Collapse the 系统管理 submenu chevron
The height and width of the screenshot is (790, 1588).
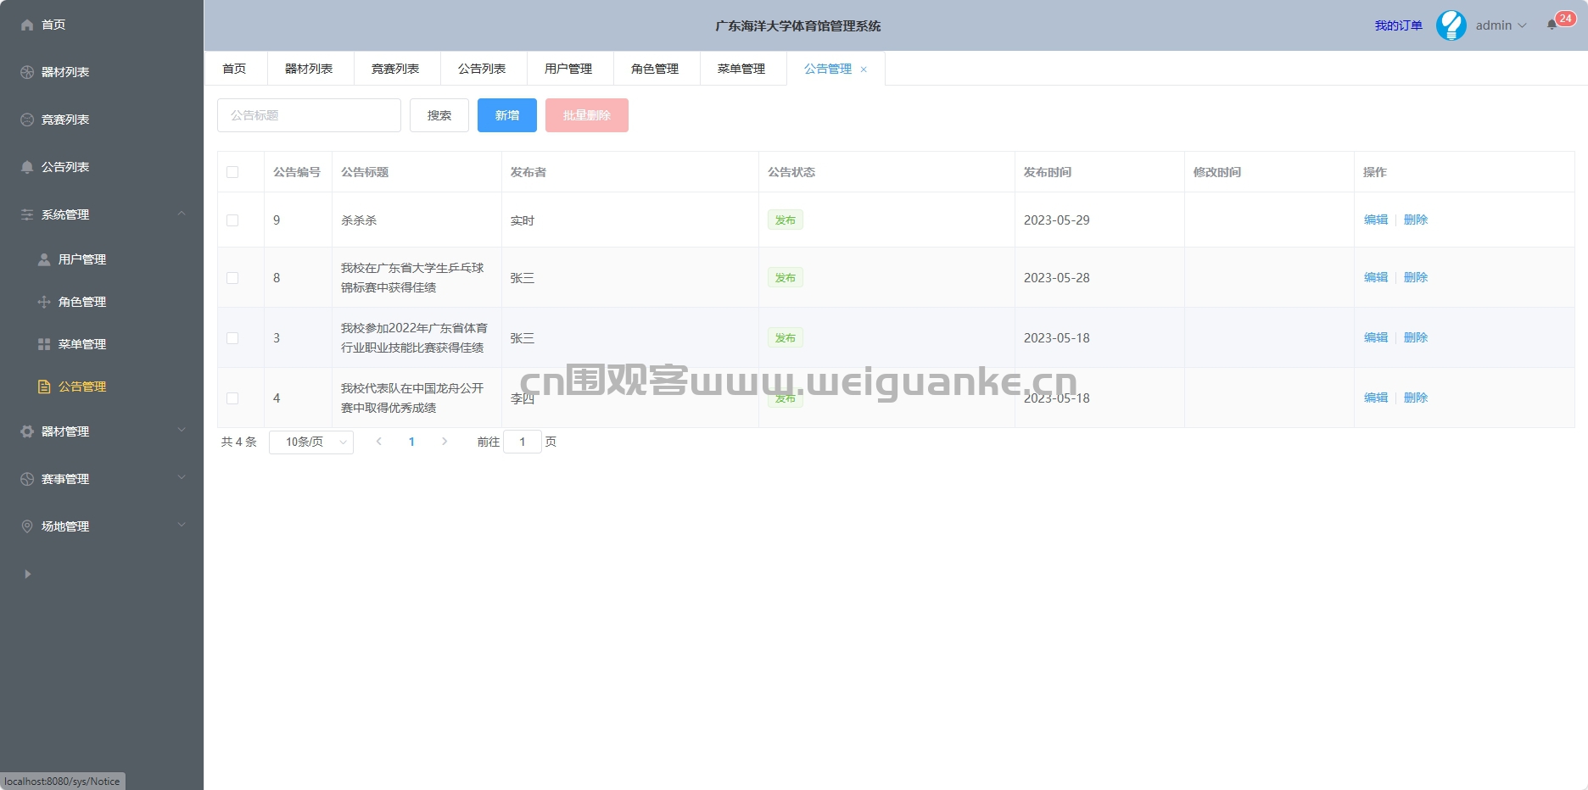[181, 214]
